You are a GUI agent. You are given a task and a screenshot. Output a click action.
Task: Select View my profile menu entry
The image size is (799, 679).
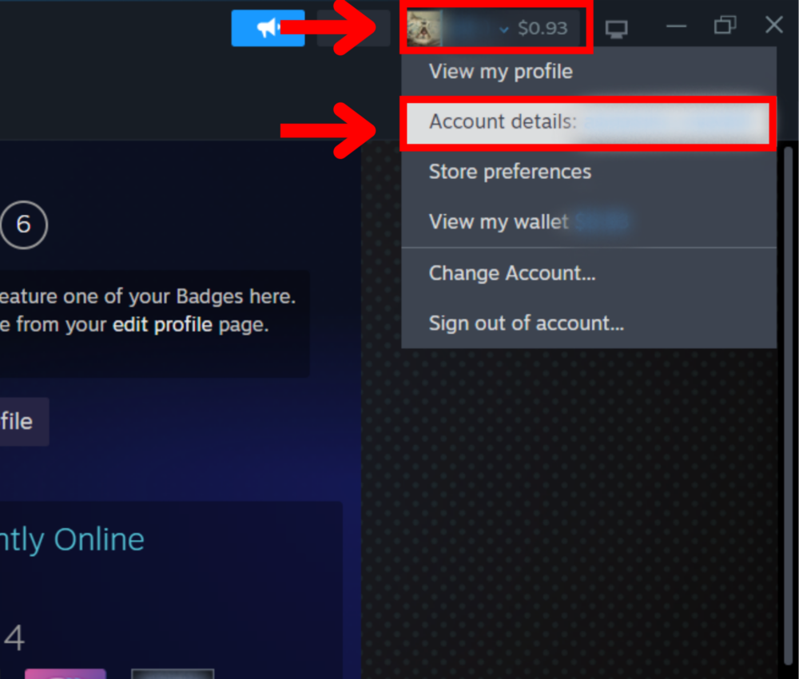pos(589,72)
